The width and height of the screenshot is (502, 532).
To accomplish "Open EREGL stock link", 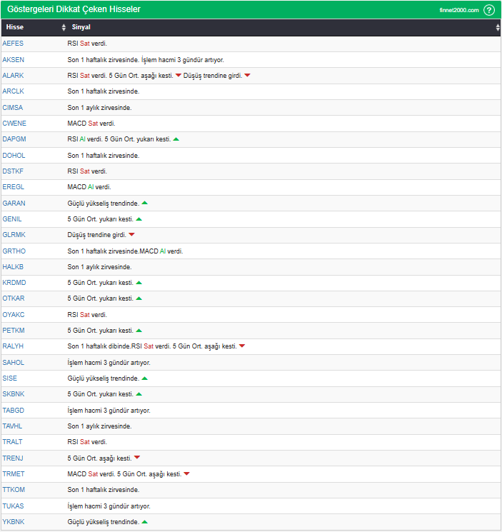I will coord(13,187).
